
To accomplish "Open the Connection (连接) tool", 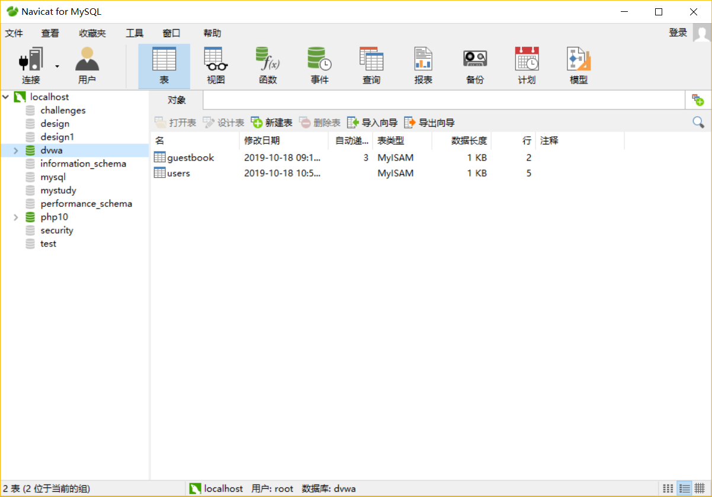I will coord(31,65).
